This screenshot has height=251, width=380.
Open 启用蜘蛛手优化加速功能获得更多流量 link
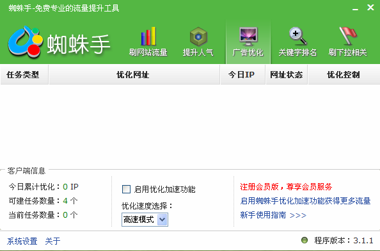tap(305, 201)
